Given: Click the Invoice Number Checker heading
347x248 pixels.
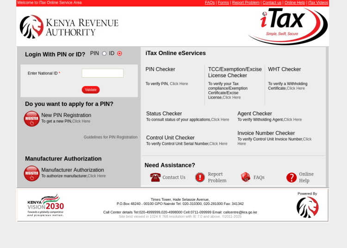Looking at the screenshot, I should [266, 133].
